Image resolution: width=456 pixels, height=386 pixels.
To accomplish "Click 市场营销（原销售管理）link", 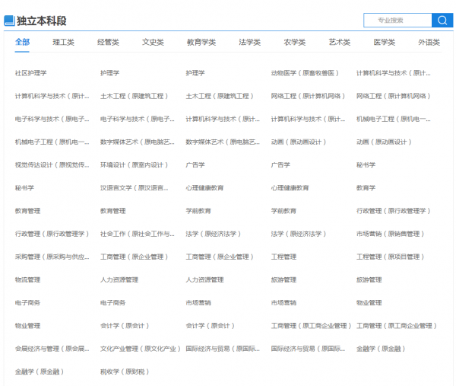I will pos(391,234).
